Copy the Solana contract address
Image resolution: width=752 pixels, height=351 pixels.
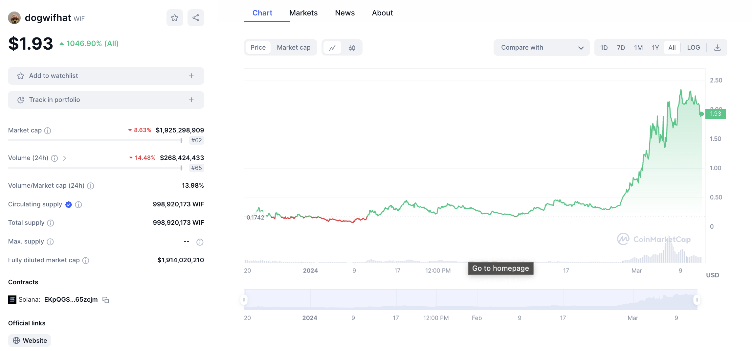tap(106, 300)
